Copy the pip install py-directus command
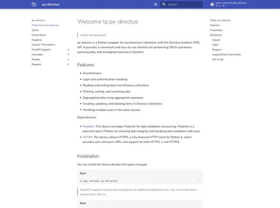The height and width of the screenshot is (208, 280). (199, 181)
